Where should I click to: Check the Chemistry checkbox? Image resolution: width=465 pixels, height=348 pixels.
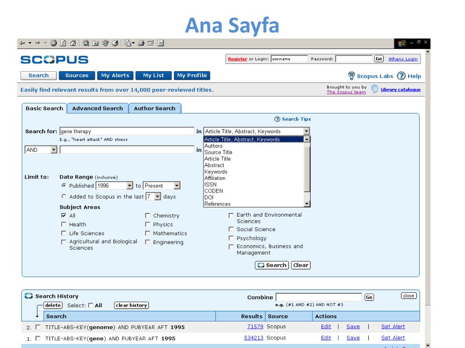click(148, 215)
